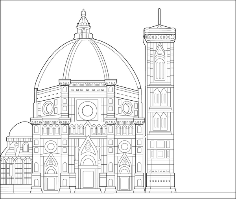Click the lower double window of the bell tower
Image resolution: width=236 pixels, height=199 pixels.
tap(159, 122)
